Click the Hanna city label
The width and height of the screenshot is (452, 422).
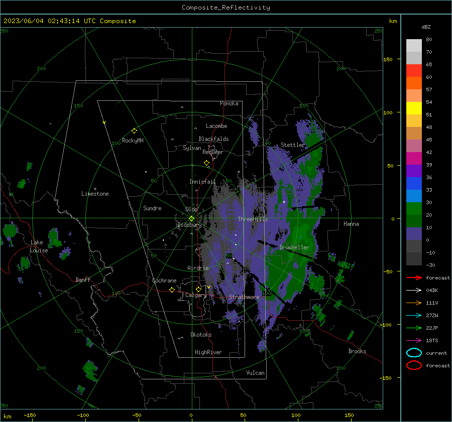[351, 224]
